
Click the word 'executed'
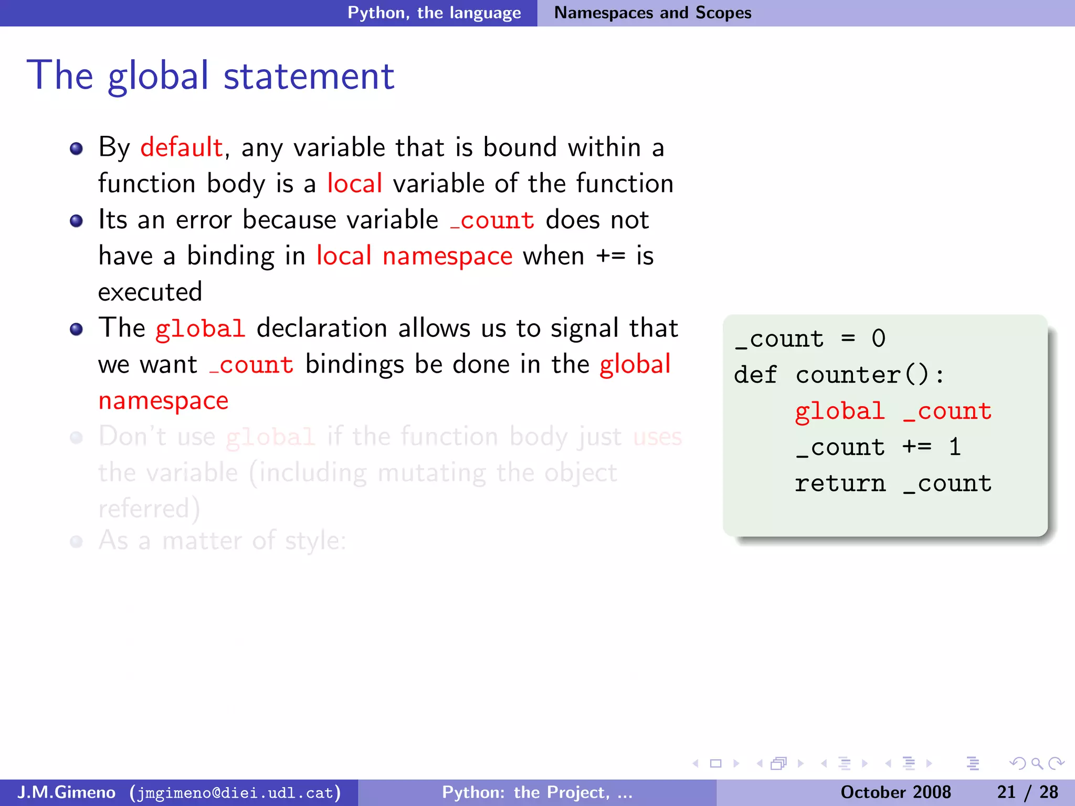tap(150, 292)
